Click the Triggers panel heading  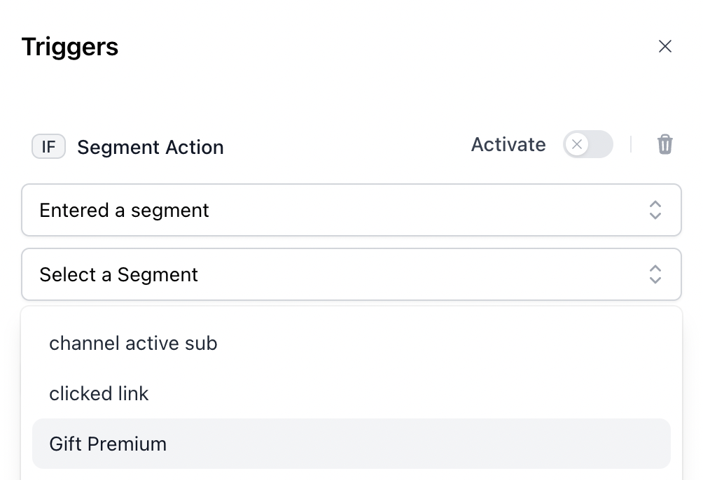[70, 47]
